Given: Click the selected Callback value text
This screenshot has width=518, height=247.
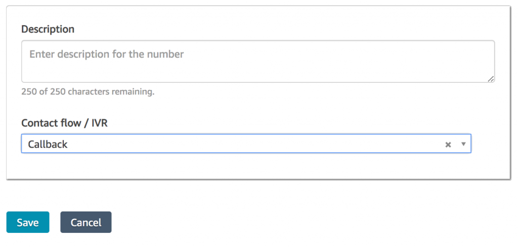Looking at the screenshot, I should click(x=48, y=144).
